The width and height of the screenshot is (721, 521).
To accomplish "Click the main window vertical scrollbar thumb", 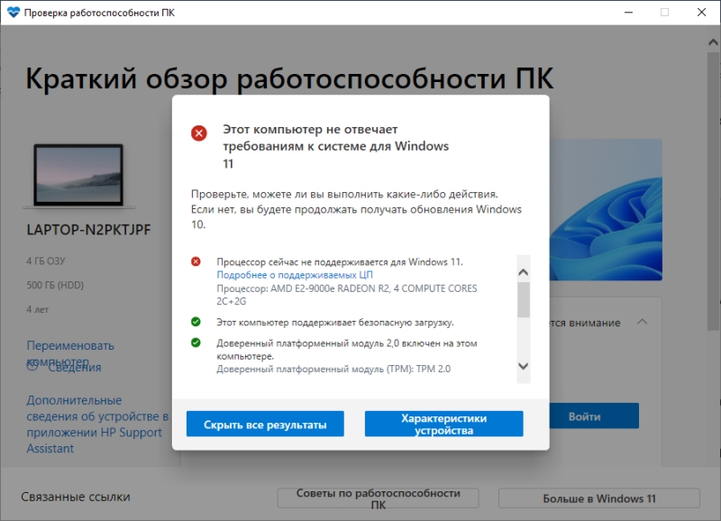I will 713,191.
